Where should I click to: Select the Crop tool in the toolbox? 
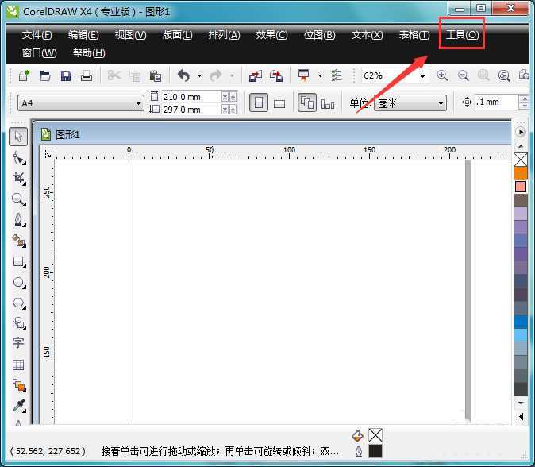coord(18,179)
